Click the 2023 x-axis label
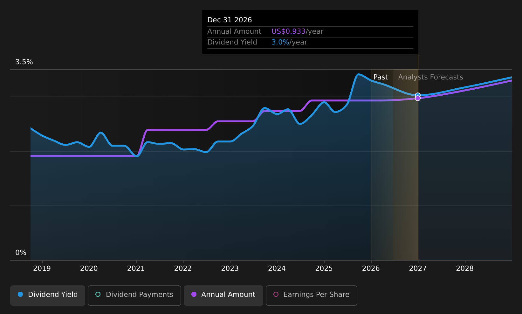This screenshot has width=522, height=314. tap(230, 269)
